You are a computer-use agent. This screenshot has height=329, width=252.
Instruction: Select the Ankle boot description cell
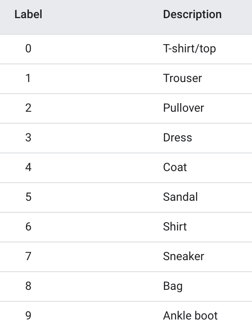pos(190,316)
